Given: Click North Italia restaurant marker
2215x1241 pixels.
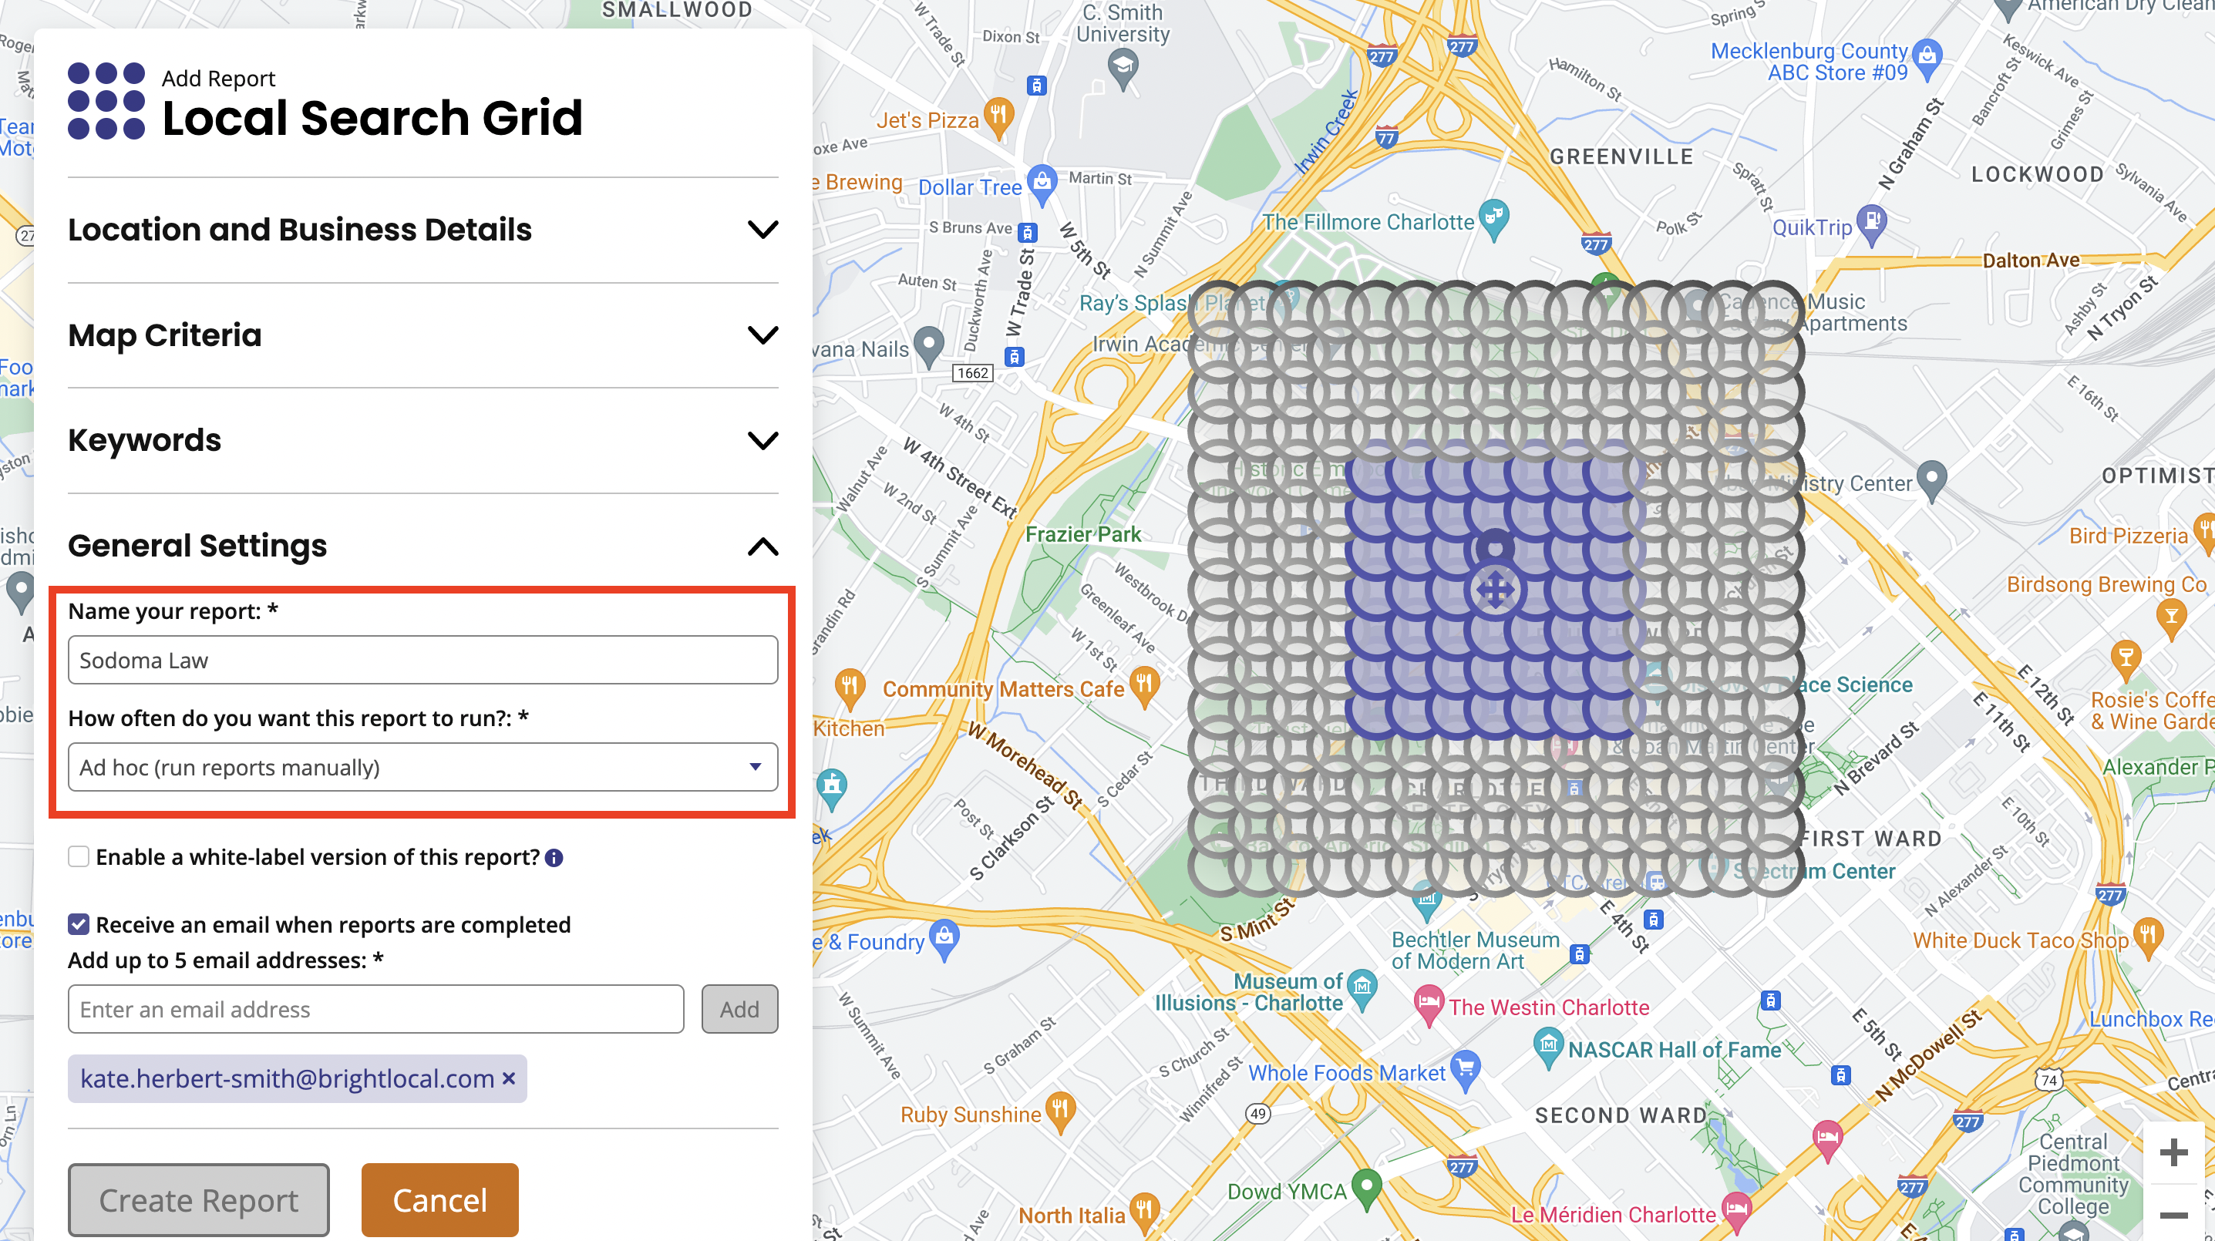Looking at the screenshot, I should pyautogui.click(x=1144, y=1211).
